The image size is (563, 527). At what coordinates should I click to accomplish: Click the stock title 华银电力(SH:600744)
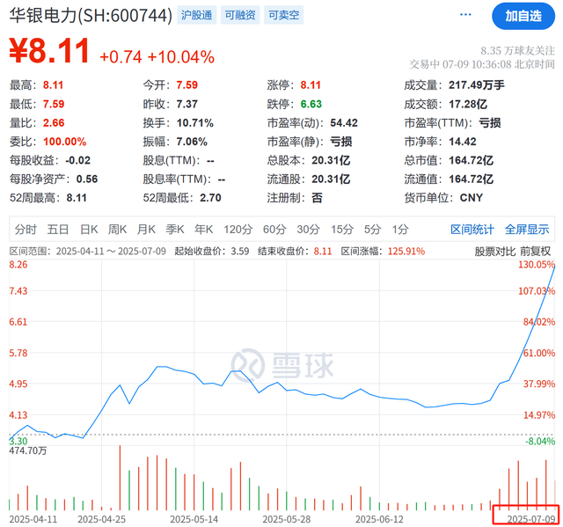91,16
